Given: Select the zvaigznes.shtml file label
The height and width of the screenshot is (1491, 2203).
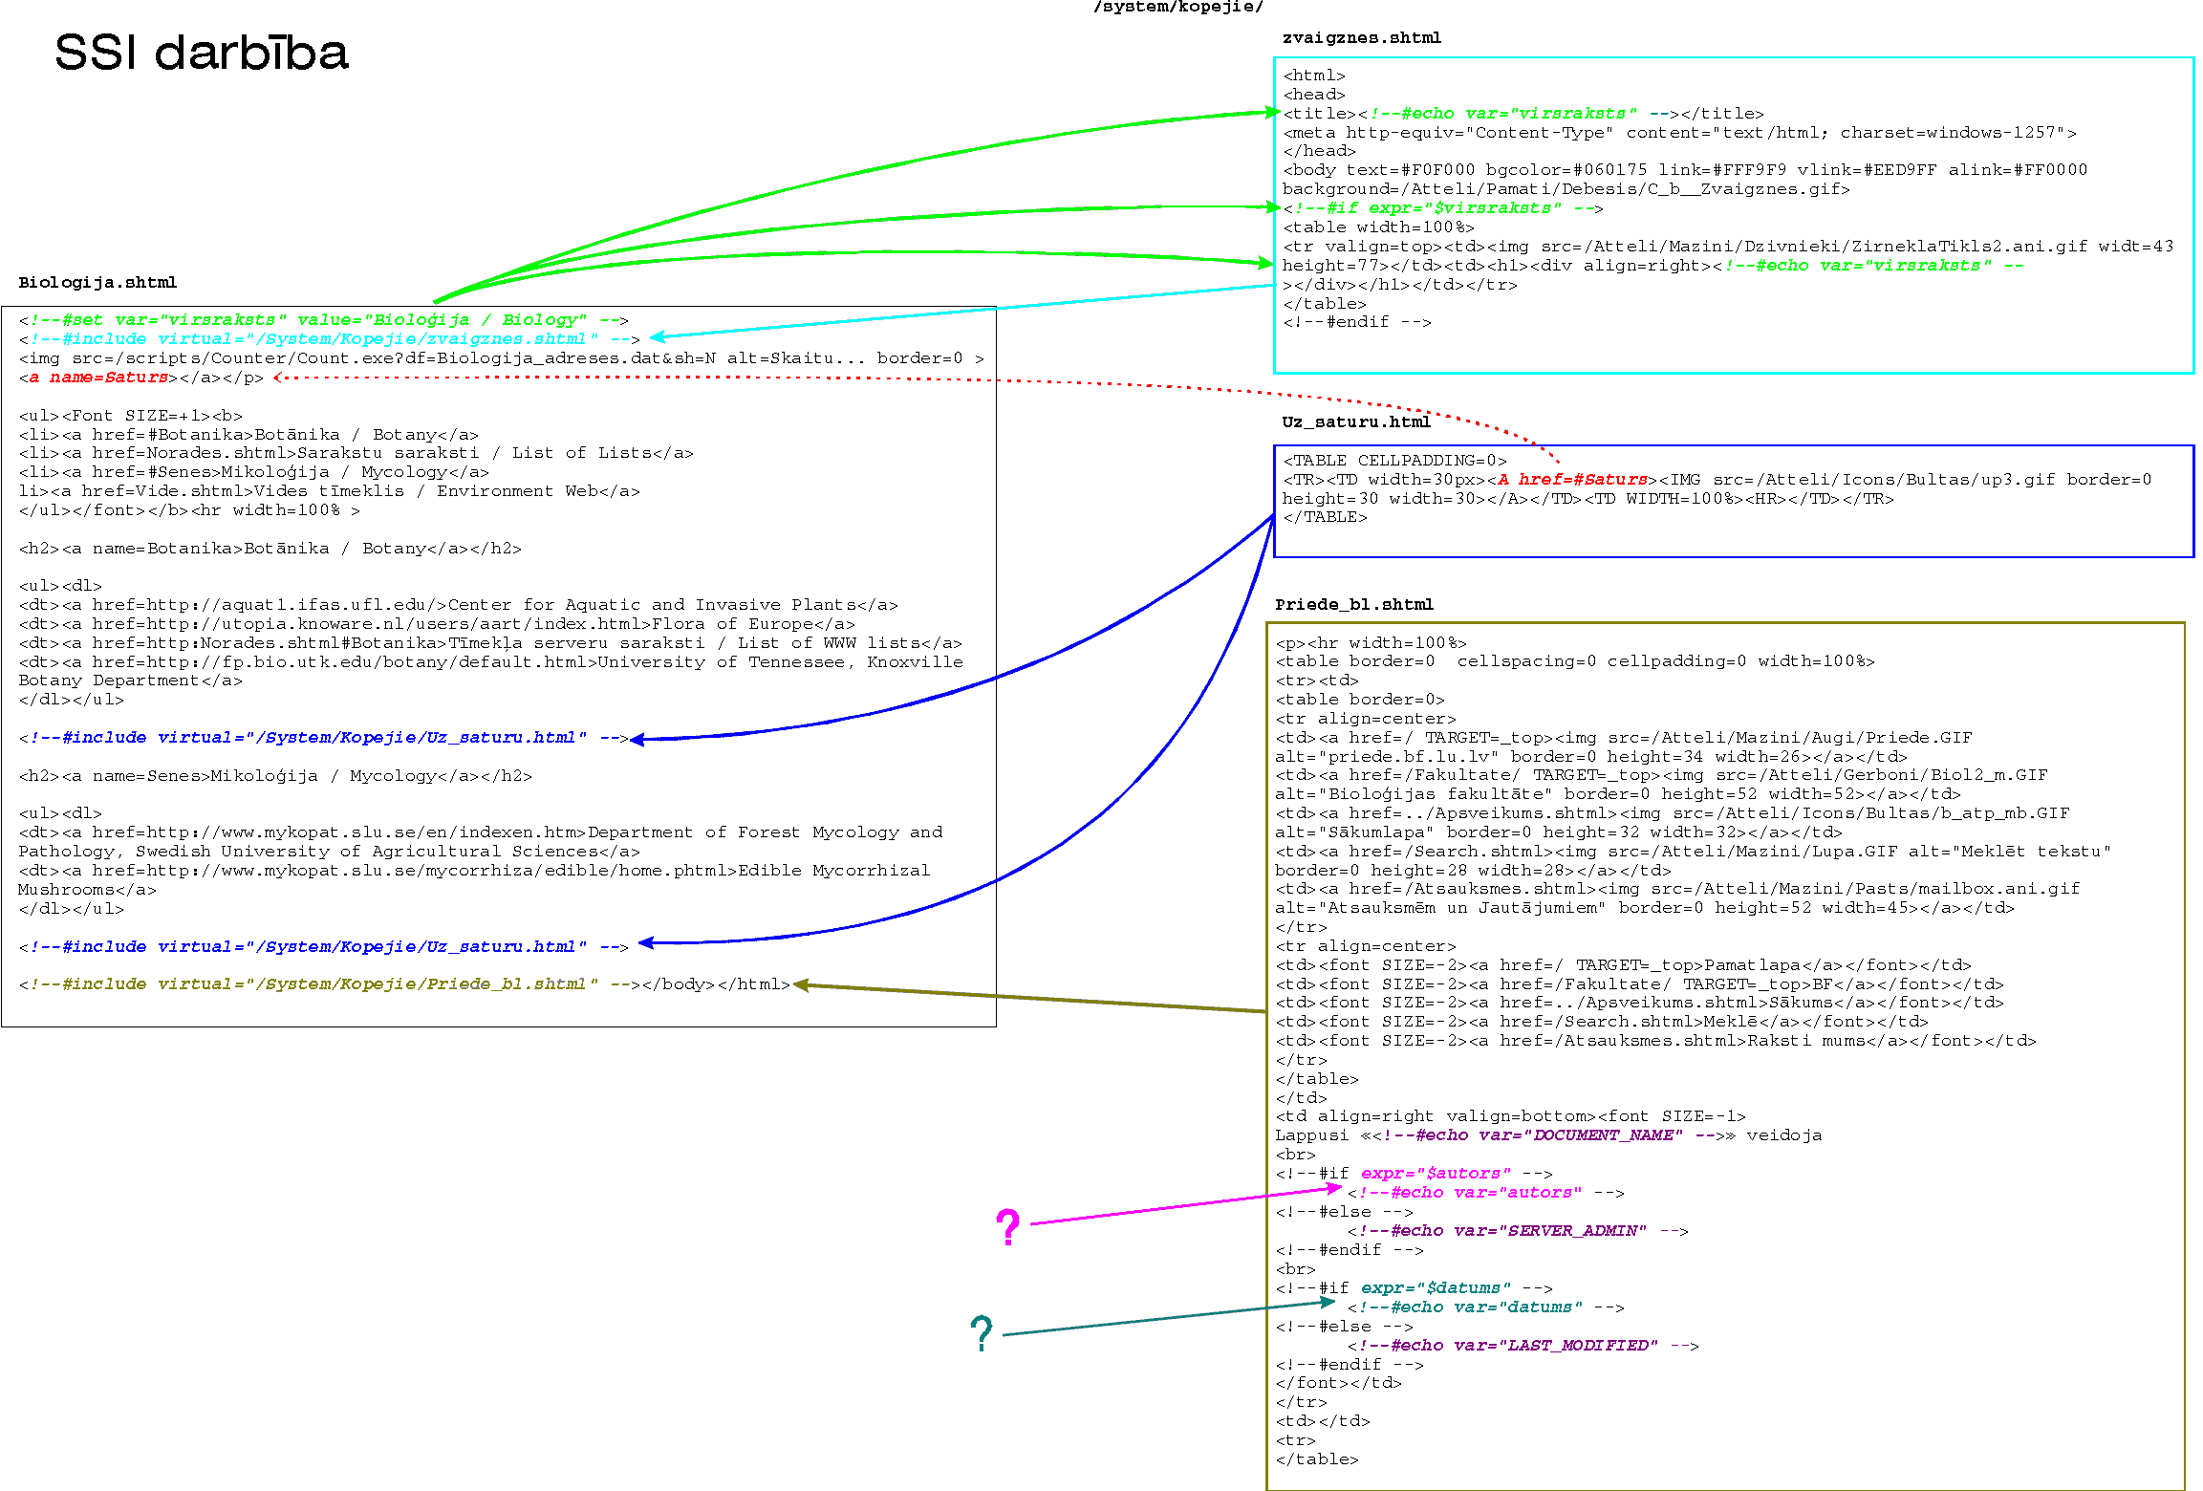Looking at the screenshot, I should (1361, 38).
